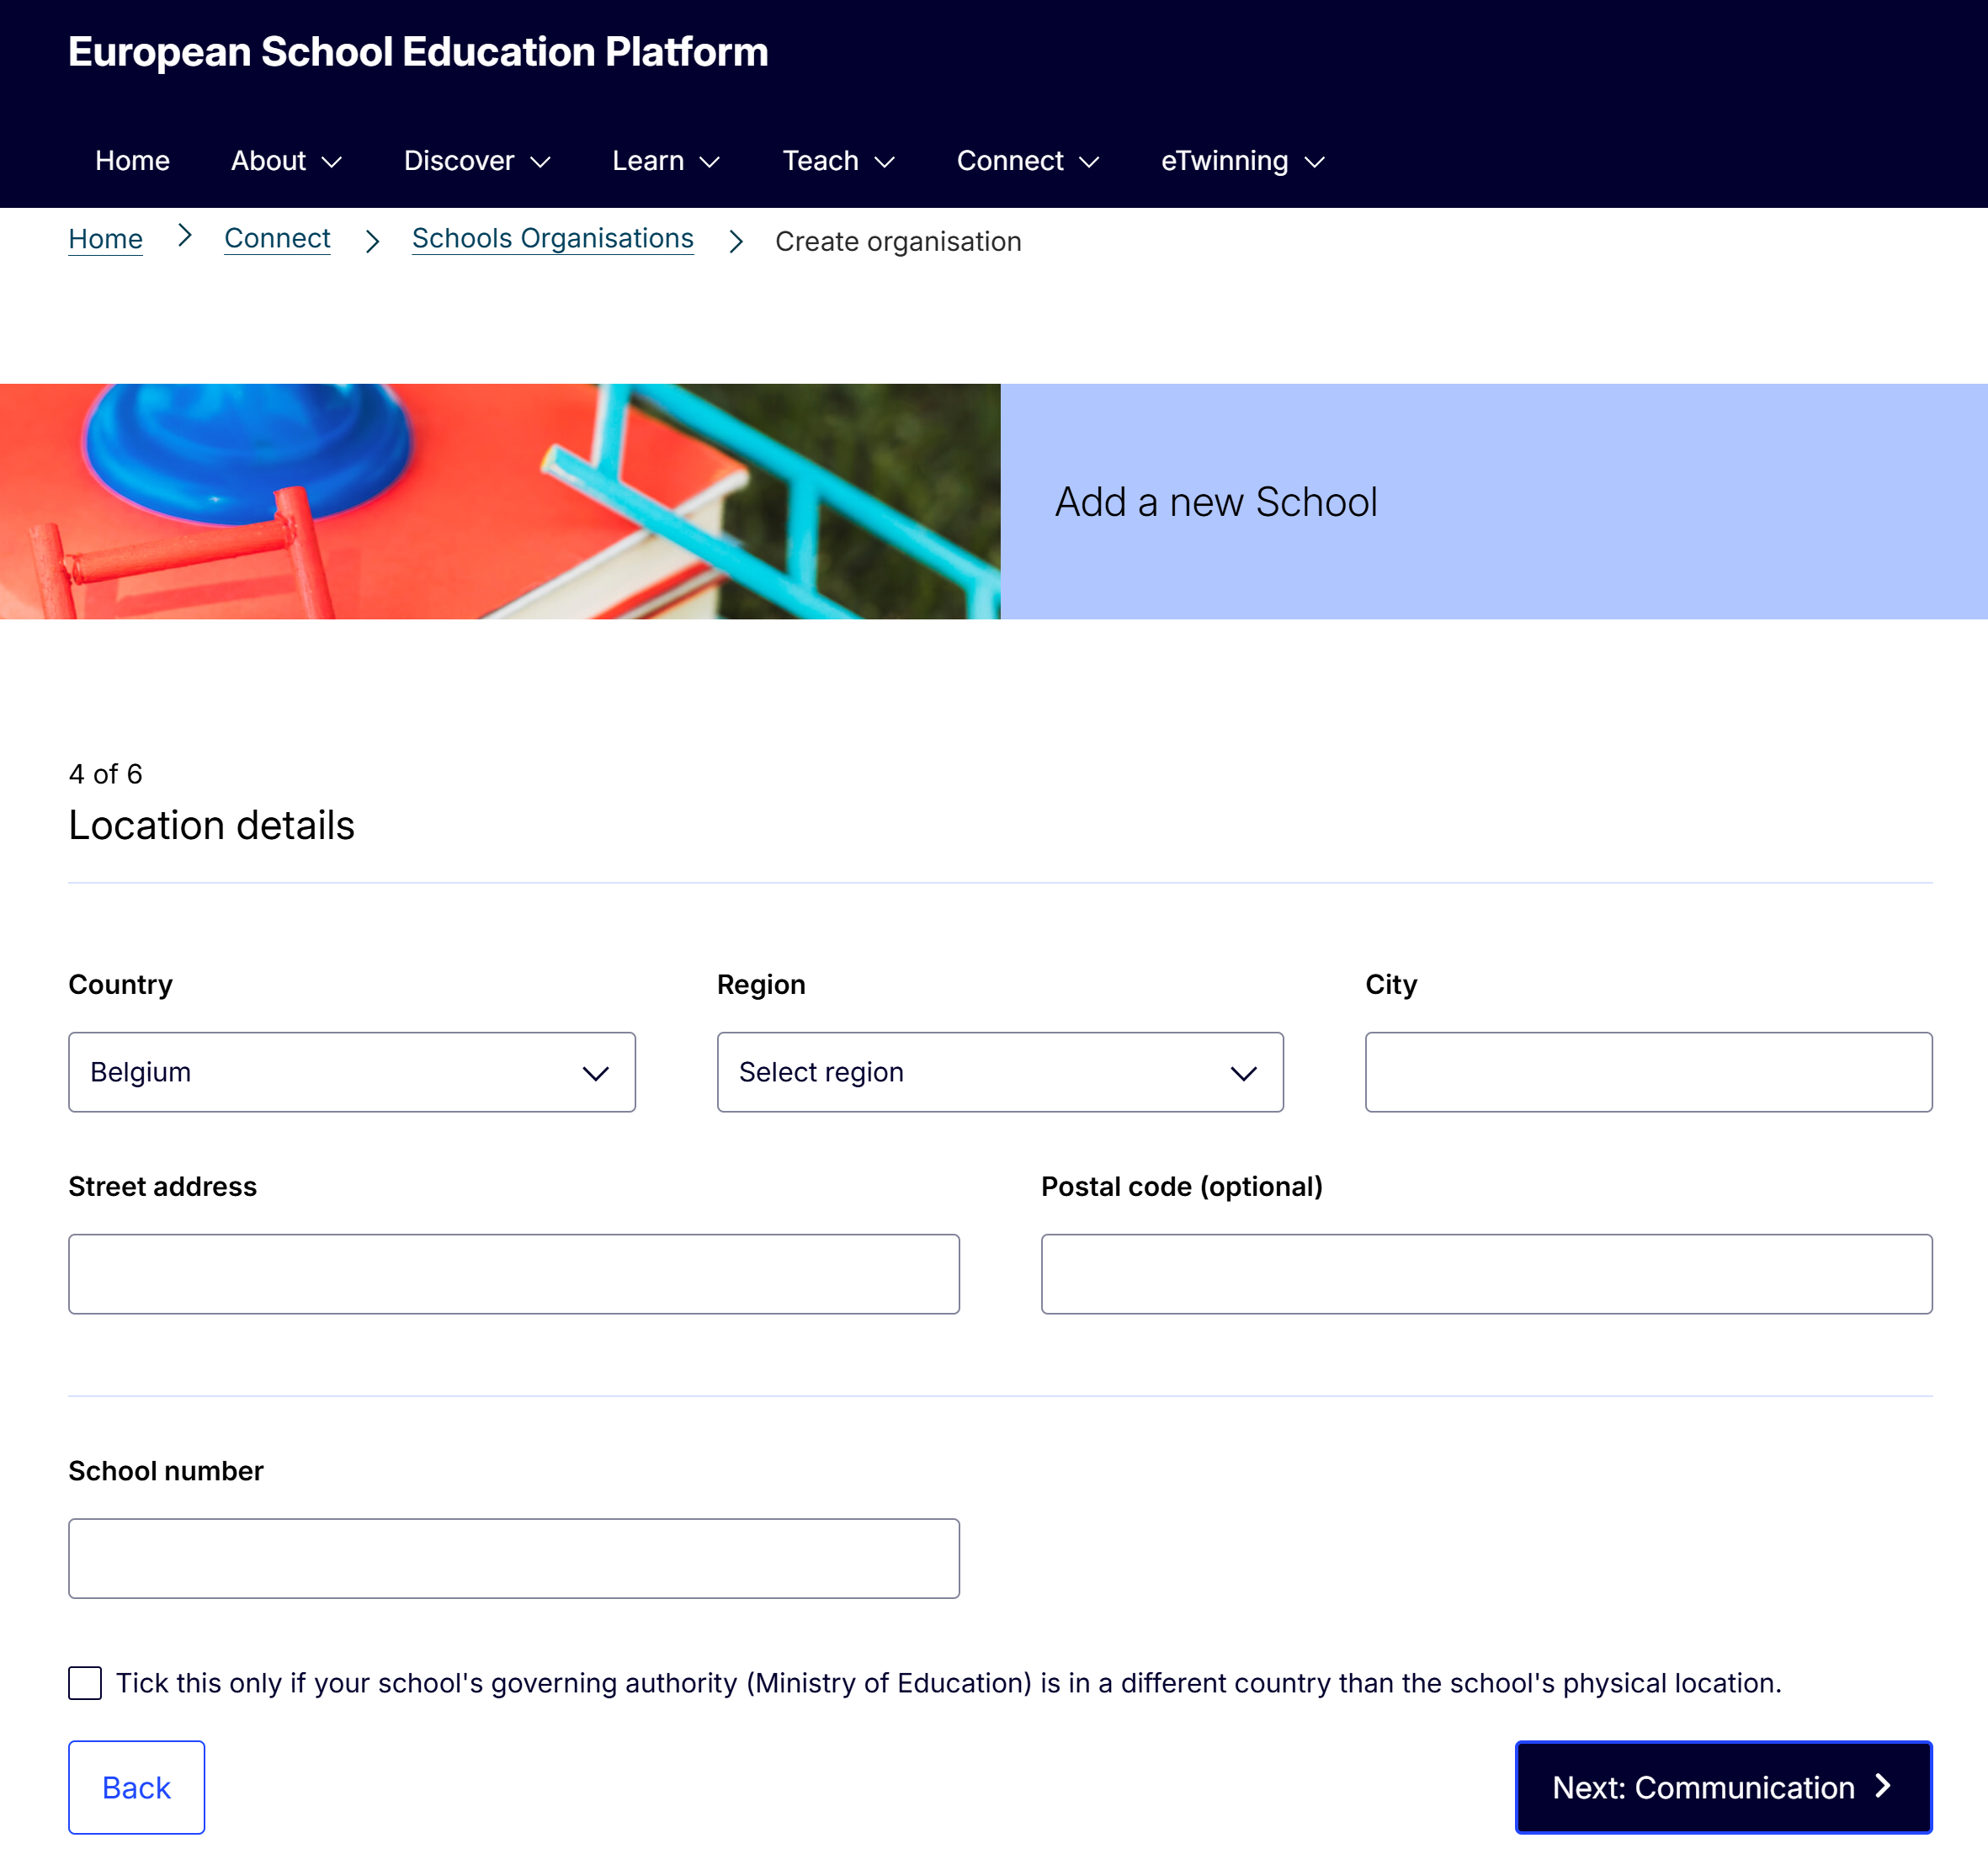
Task: Go to Home in the navigation bar
Action: click(x=132, y=161)
